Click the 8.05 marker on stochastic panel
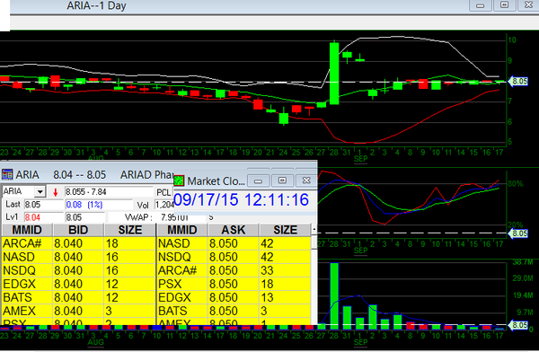The height and width of the screenshot is (352, 539). pyautogui.click(x=518, y=233)
